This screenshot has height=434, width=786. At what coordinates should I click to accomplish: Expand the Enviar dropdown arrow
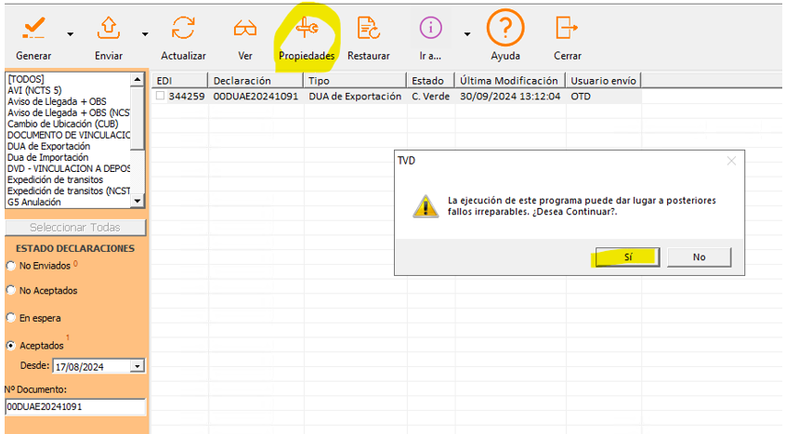click(x=144, y=34)
